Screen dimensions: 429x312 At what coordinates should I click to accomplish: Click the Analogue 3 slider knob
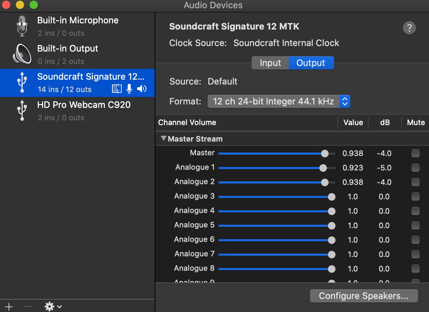tap(331, 197)
